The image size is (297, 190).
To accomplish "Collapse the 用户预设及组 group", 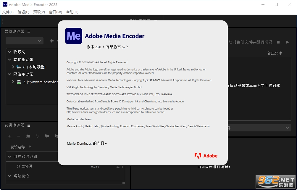I will point(9,157).
